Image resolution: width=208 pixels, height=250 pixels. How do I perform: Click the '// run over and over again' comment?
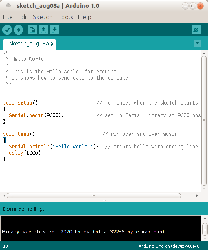140,134
